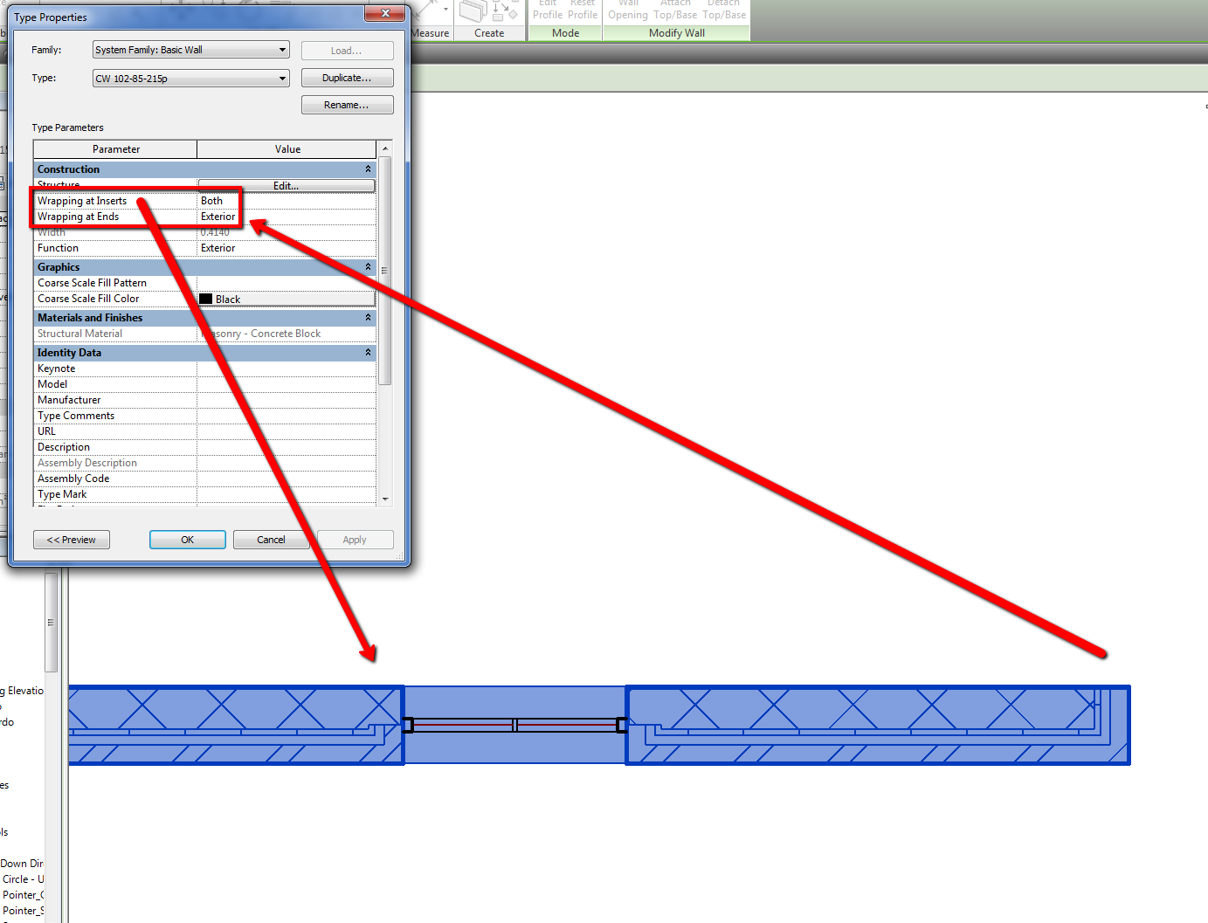This screenshot has width=1208, height=923.
Task: Click the Rename... button
Action: (x=347, y=105)
